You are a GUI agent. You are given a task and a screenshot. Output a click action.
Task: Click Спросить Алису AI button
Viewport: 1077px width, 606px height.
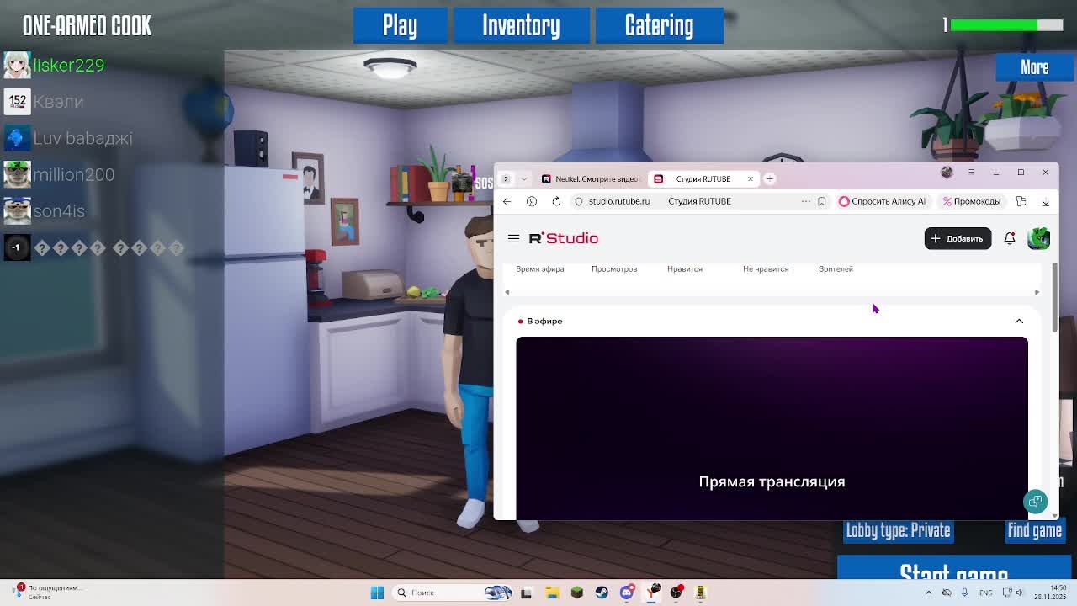click(x=882, y=201)
